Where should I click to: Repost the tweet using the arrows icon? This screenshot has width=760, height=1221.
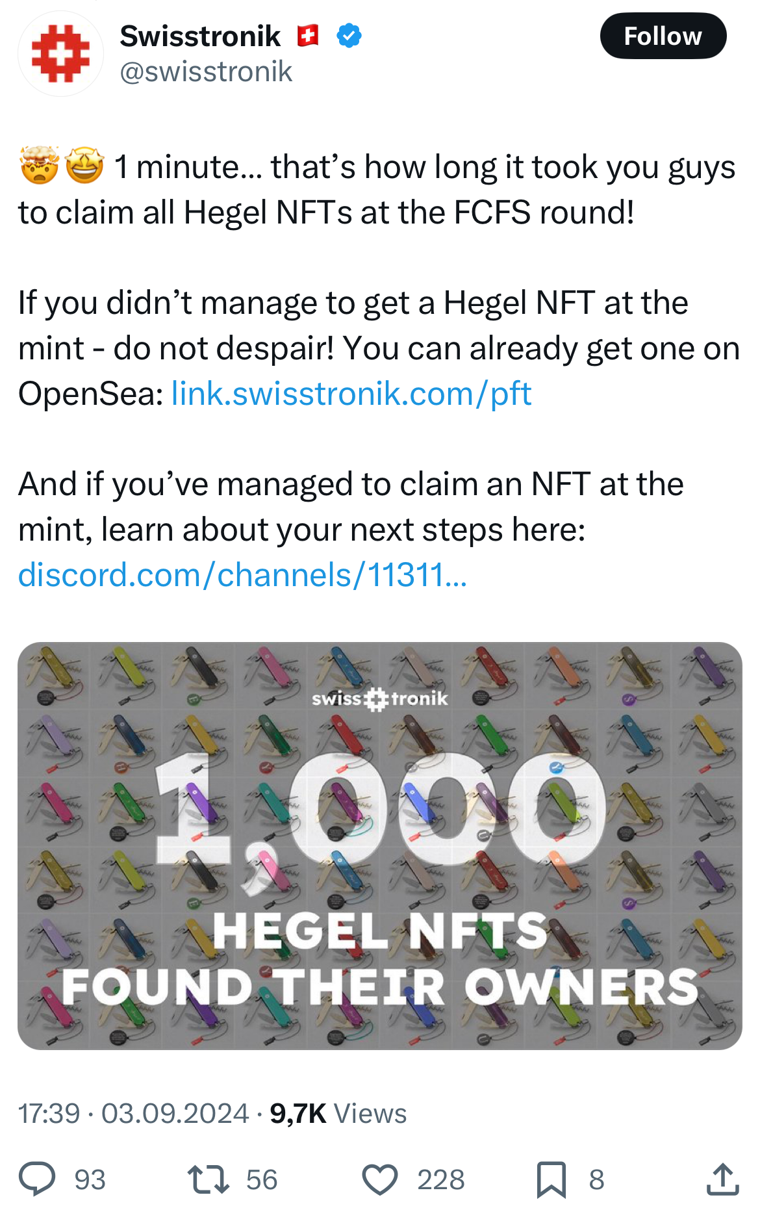pos(208,1179)
